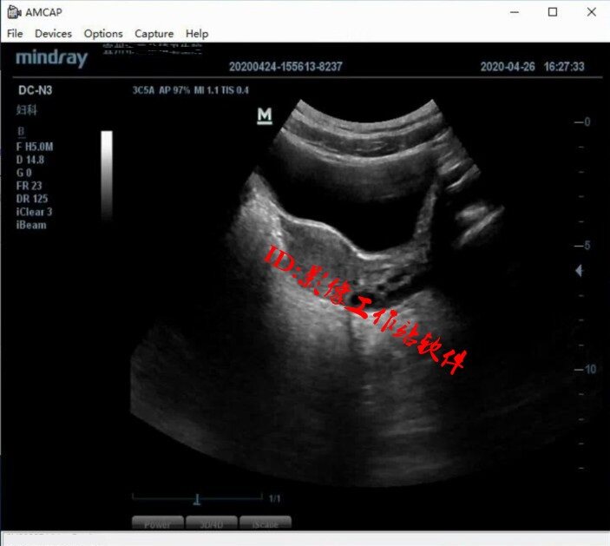Click the 3D/4D button
The width and height of the screenshot is (610, 546).
click(211, 523)
